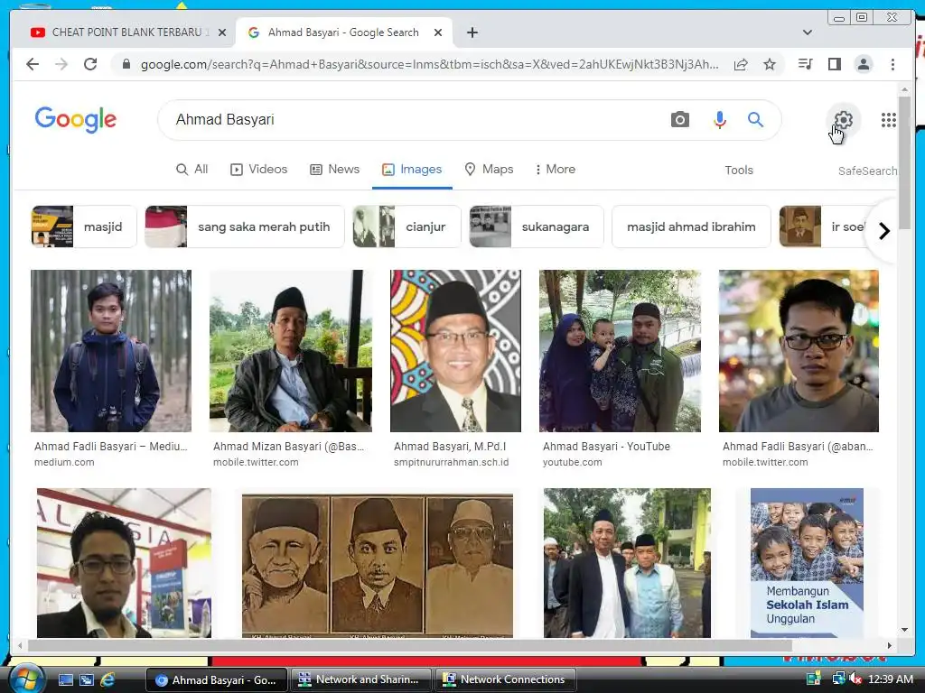Expand the More search options
Screen dimensions: 925x693
tap(556, 169)
